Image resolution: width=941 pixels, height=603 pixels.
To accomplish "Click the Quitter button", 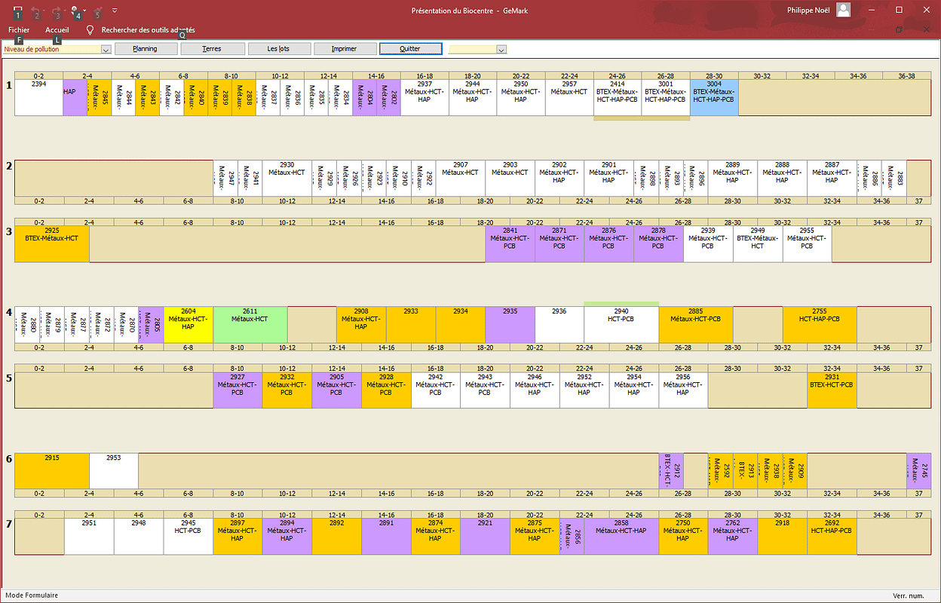I will [x=410, y=48].
